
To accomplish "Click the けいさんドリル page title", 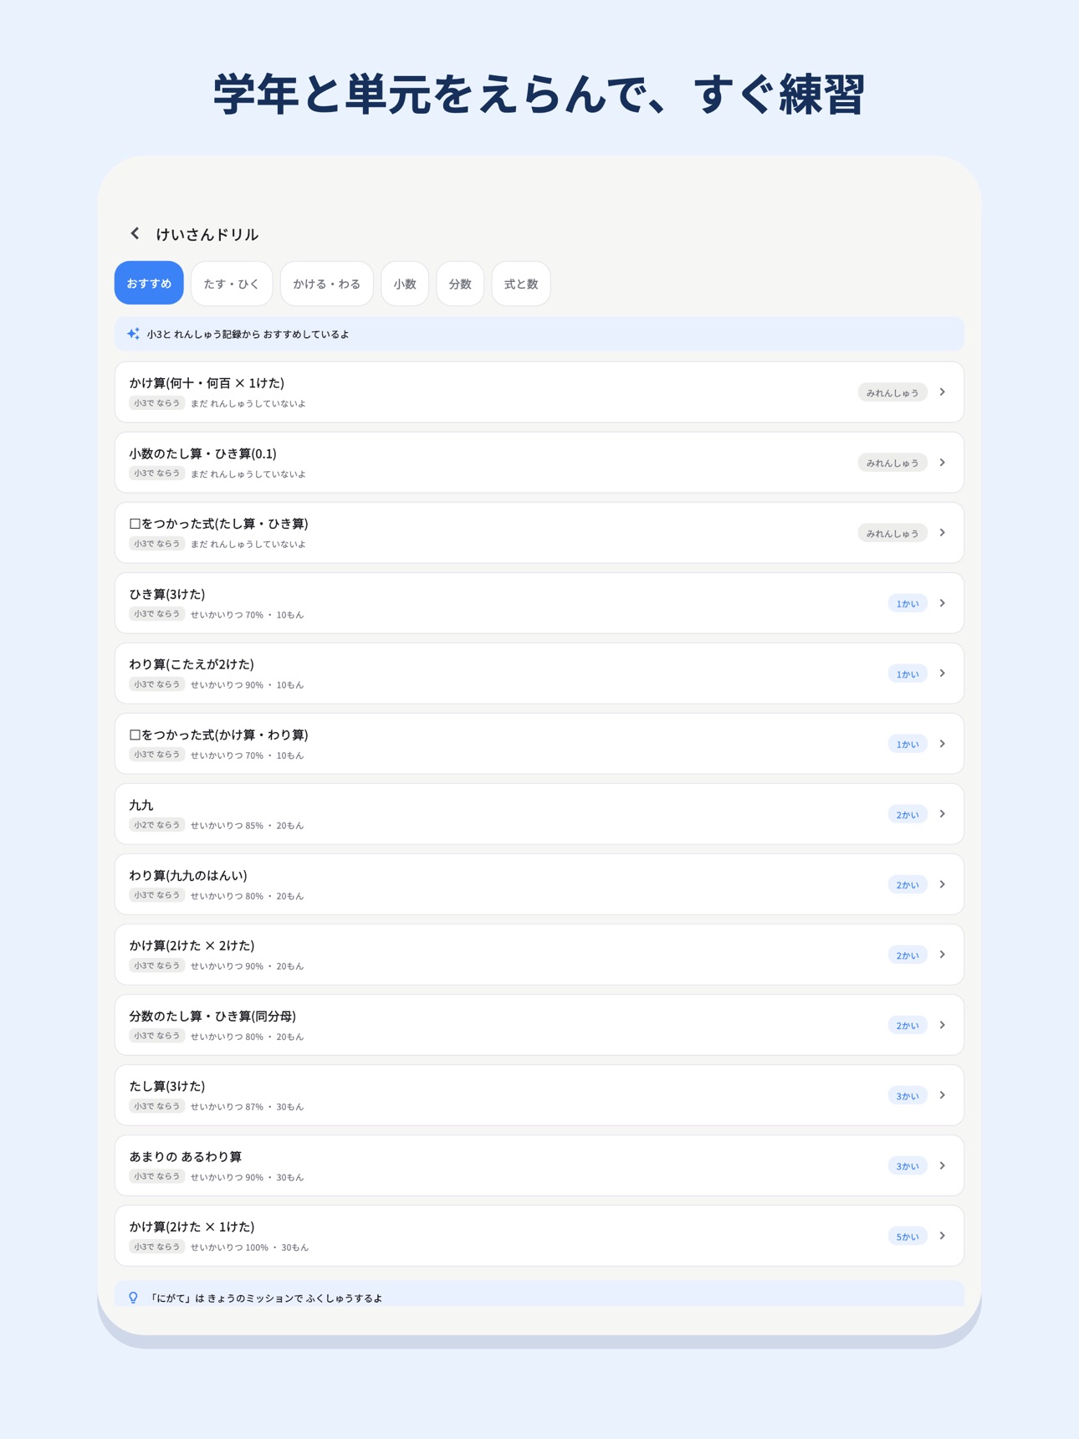I will [207, 234].
